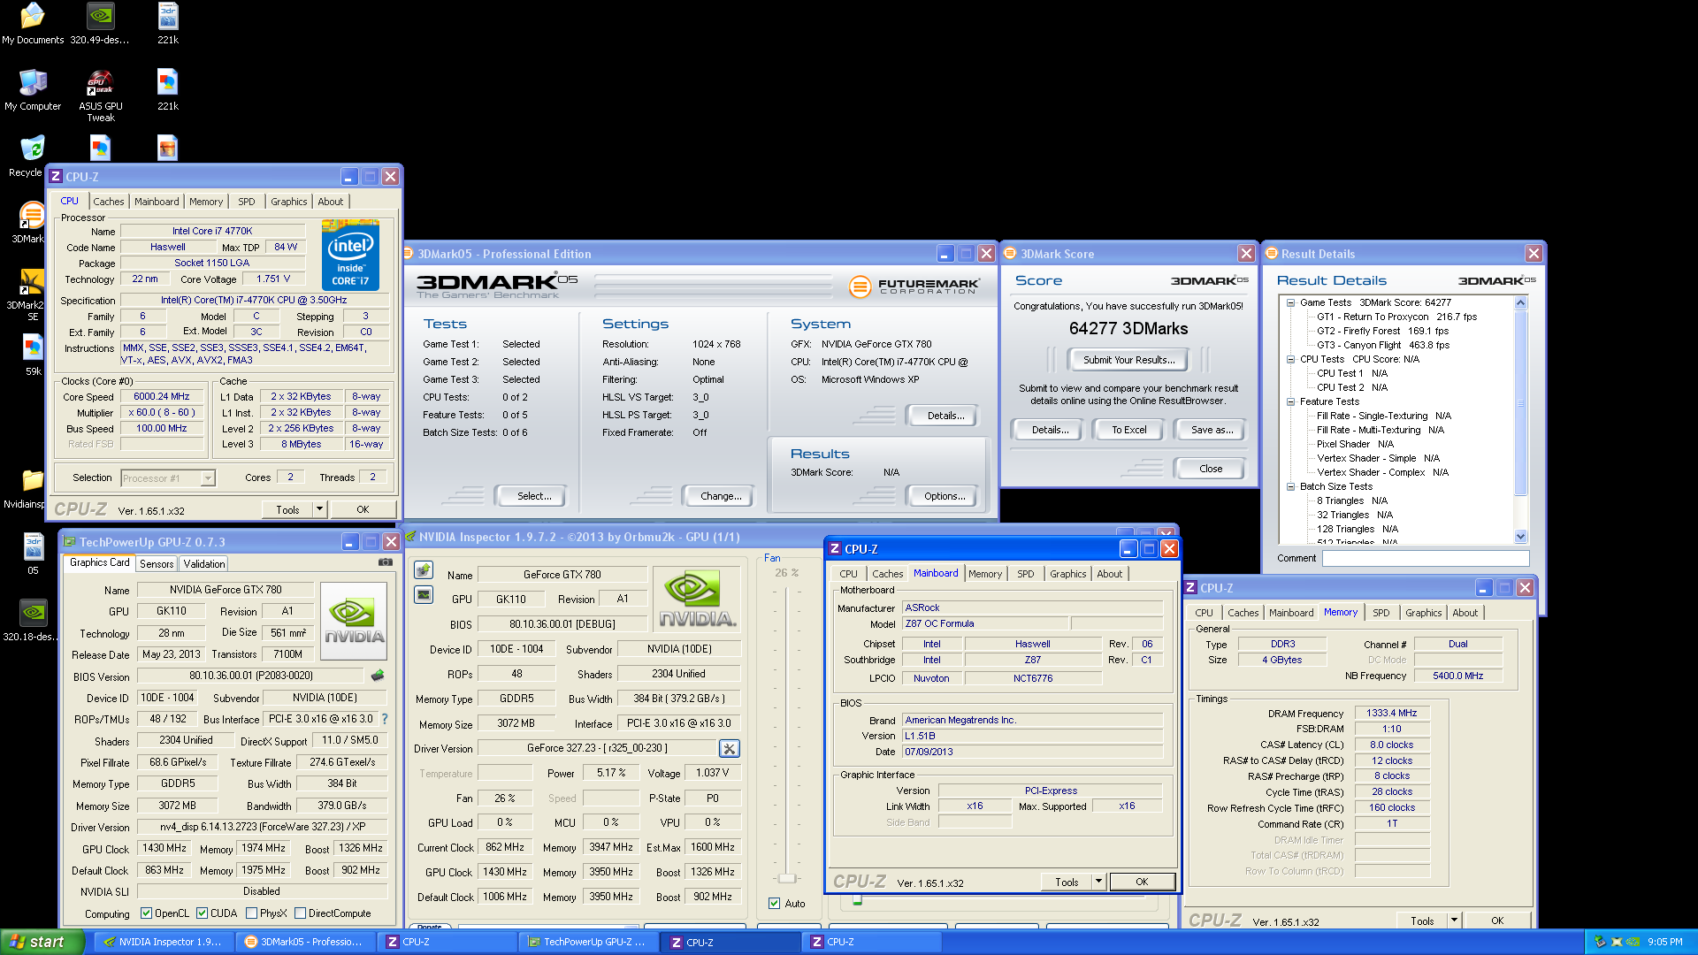Click the Intel Core i7 logo in CPU-Z
1698x955 pixels.
coord(351,256)
